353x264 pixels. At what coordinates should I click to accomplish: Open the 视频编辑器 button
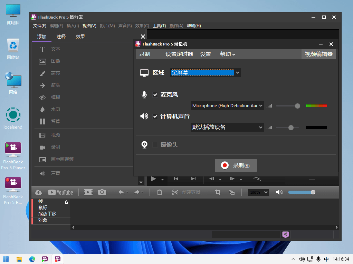(x=318, y=54)
